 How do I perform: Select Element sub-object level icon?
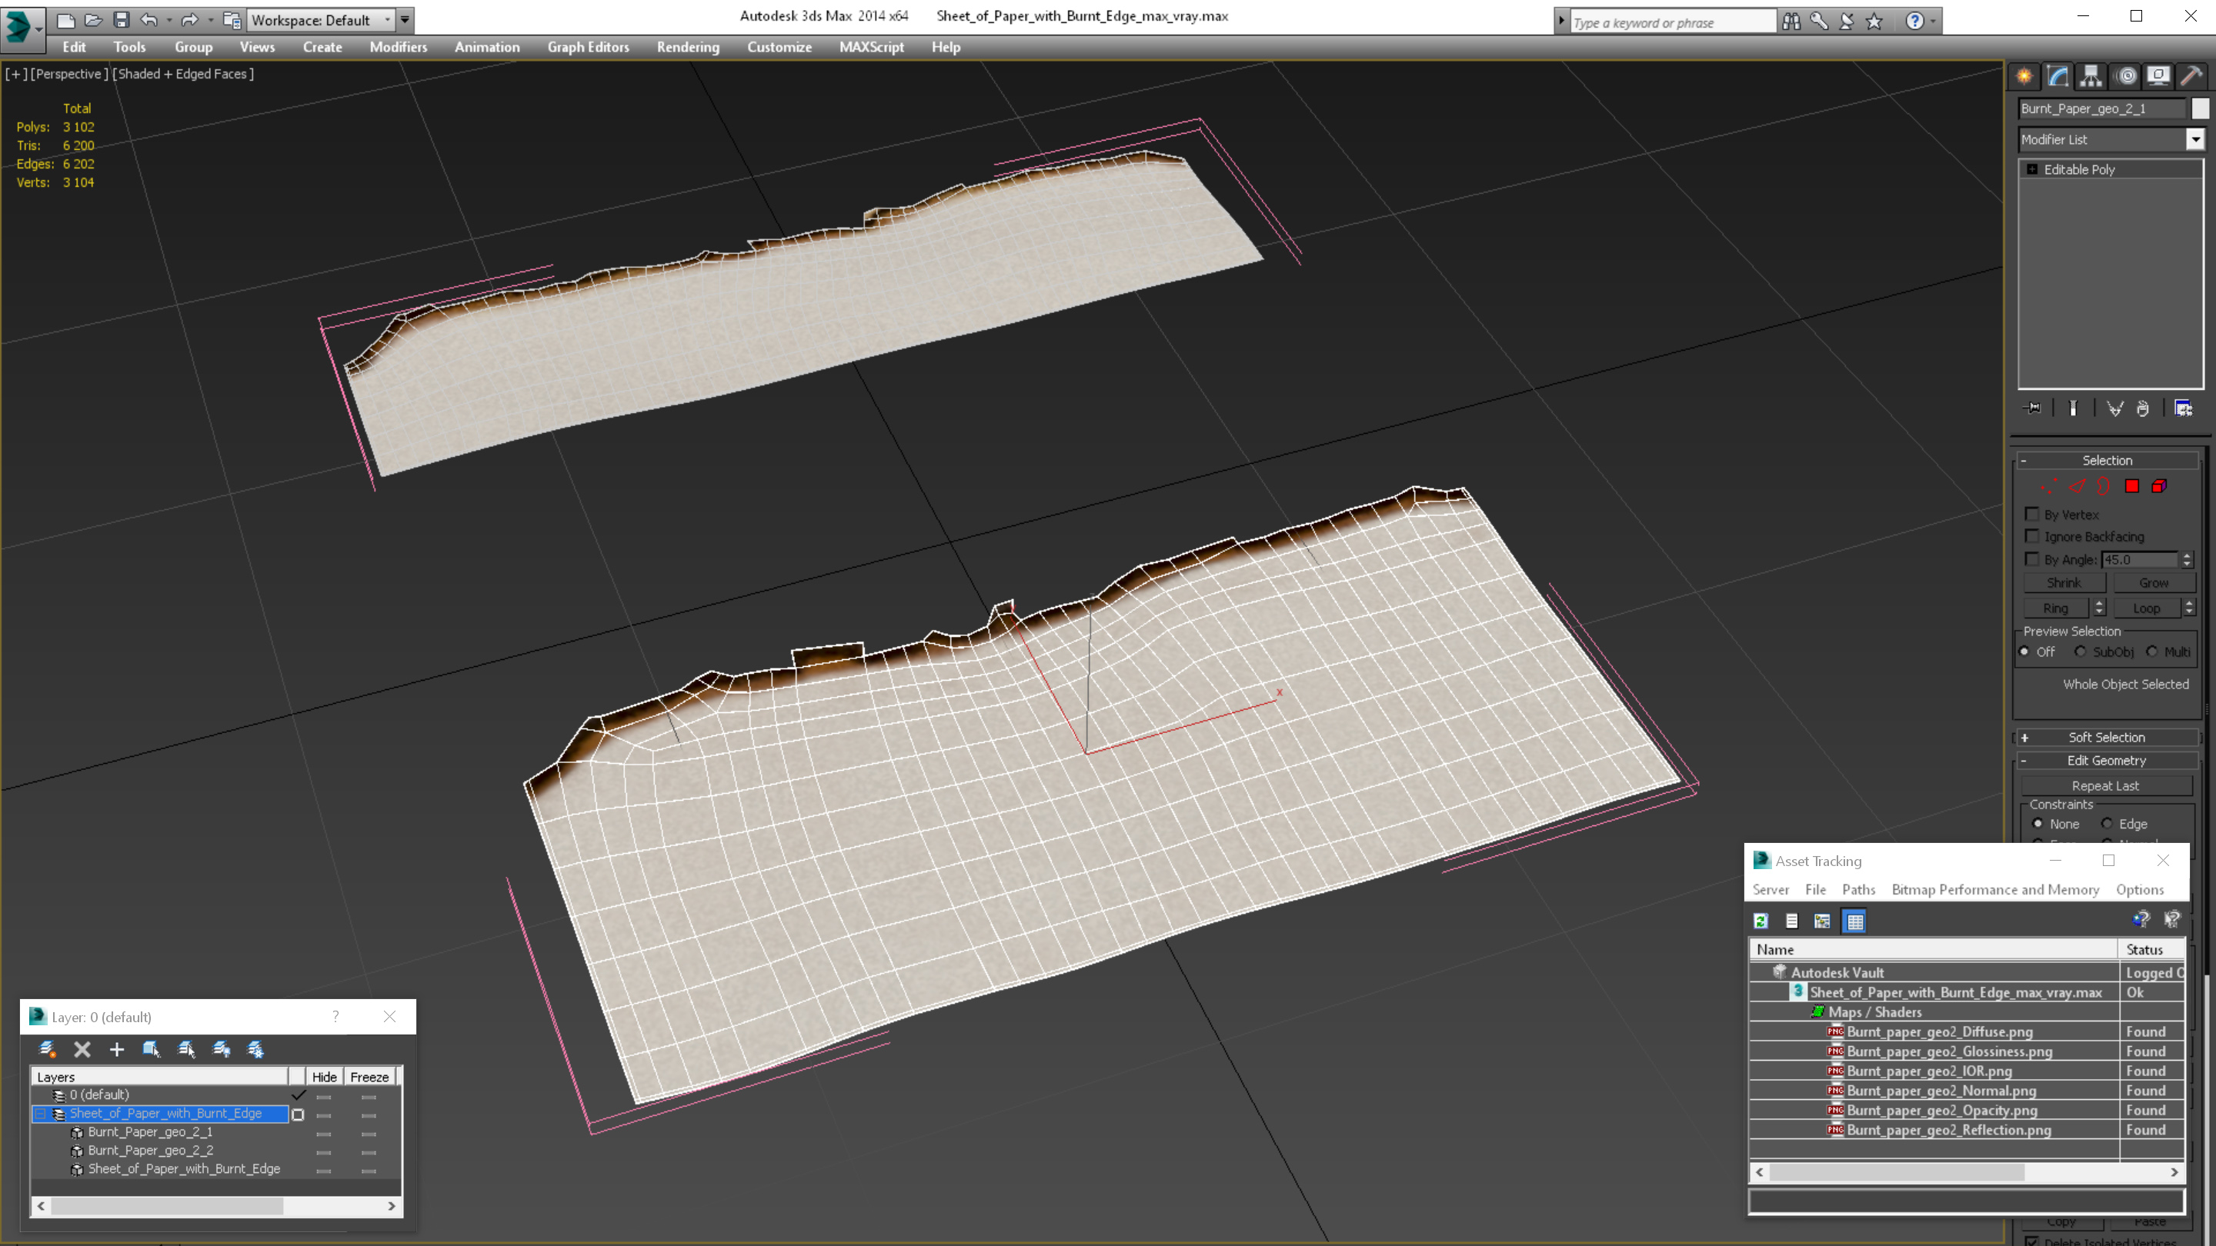click(2159, 487)
